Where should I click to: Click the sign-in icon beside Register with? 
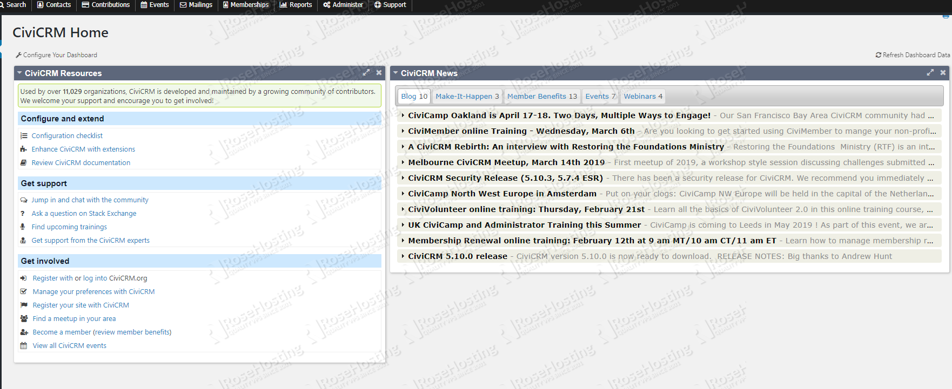pos(24,278)
